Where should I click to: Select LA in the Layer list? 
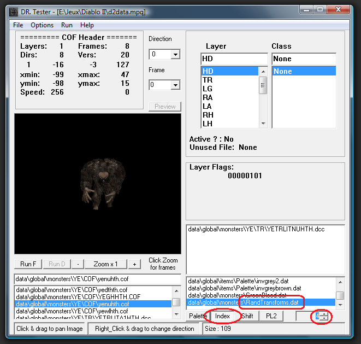coord(230,106)
